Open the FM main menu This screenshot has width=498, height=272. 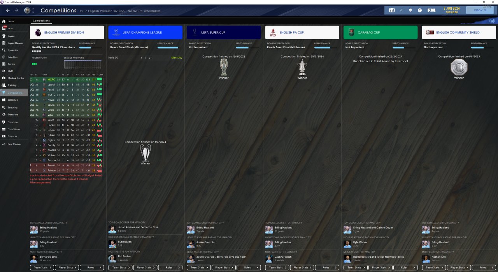pos(431,10)
